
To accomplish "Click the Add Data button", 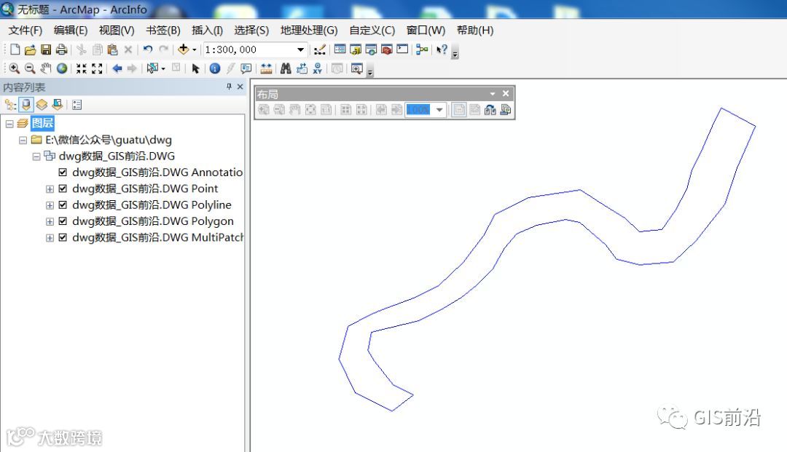I will coord(183,49).
